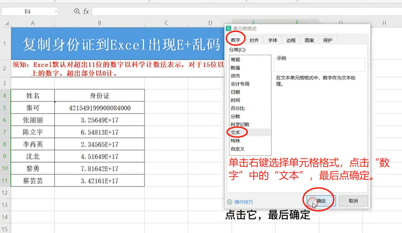Switch to the 字体 tab
Screen dimensions: 402x233
[x=272, y=40]
